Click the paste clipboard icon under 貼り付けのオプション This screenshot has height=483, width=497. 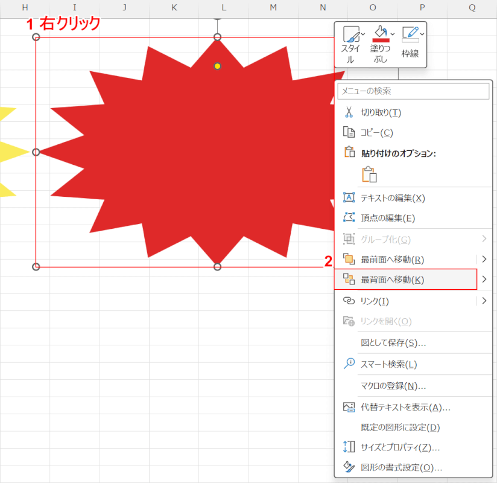369,174
